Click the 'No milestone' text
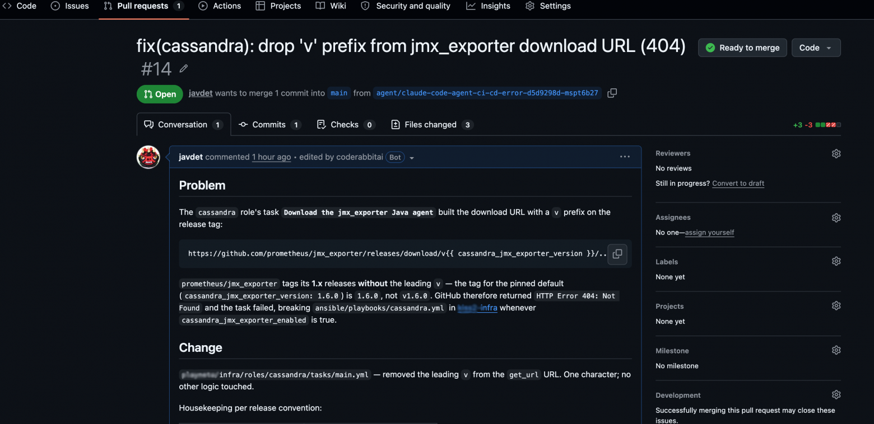This screenshot has width=874, height=424. 677,366
